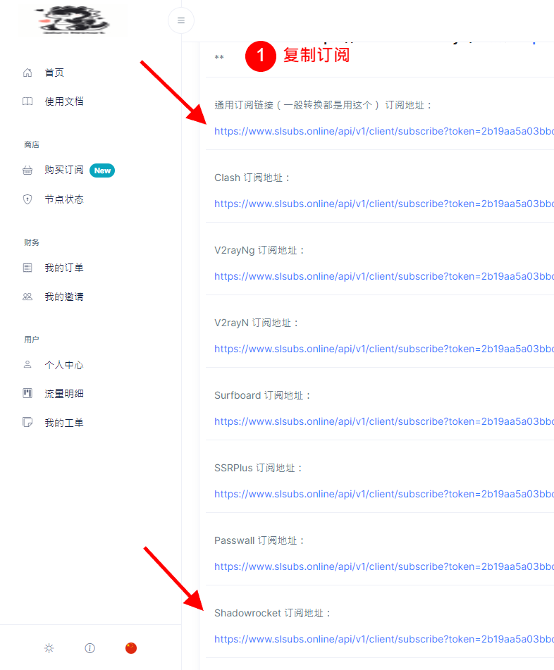Click the site logo image at top
The width and height of the screenshot is (554, 670).
[x=74, y=20]
